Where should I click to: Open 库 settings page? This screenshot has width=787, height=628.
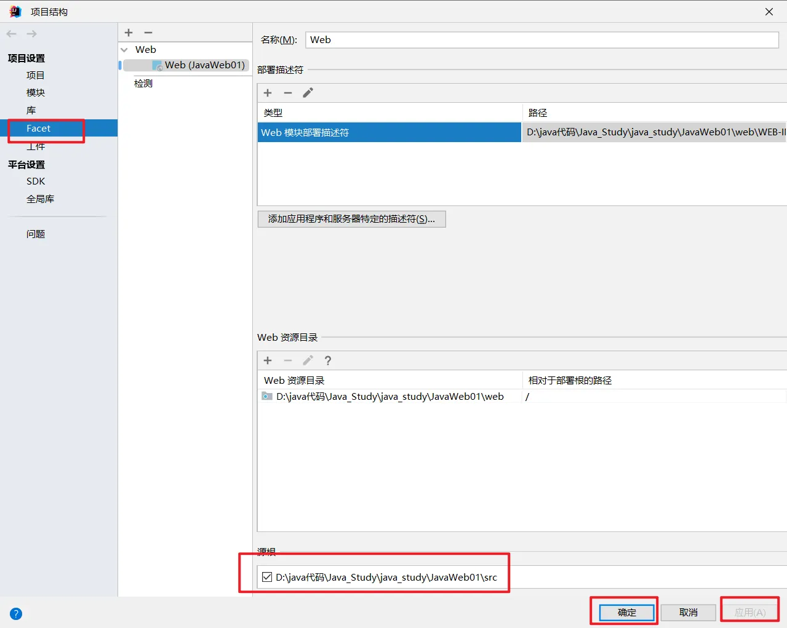pos(31,110)
